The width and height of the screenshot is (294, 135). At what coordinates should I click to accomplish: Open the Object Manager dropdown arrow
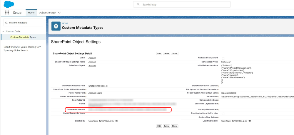click(59, 13)
